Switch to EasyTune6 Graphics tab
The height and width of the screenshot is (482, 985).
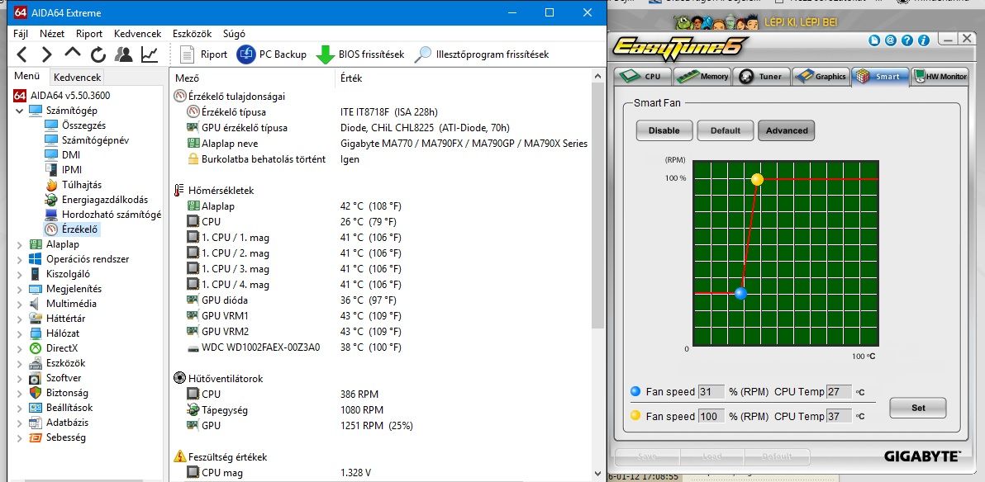[821, 77]
